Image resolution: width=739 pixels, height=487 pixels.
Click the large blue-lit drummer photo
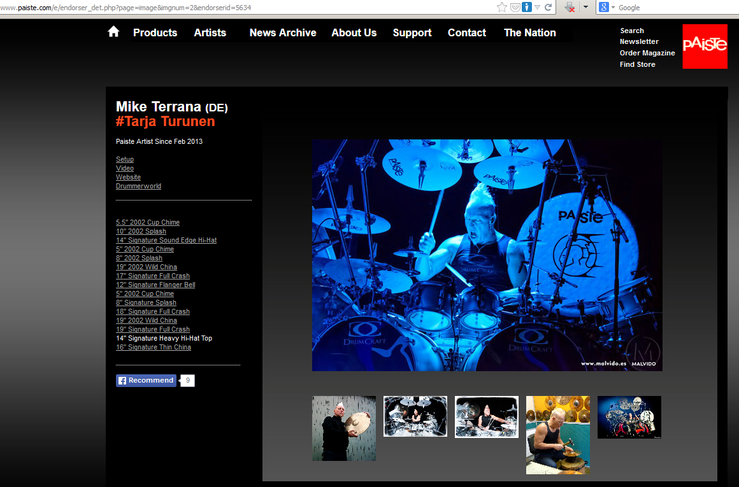tap(487, 255)
